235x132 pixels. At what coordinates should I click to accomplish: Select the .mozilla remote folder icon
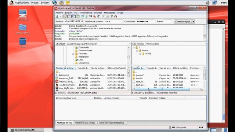[x=134, y=78]
